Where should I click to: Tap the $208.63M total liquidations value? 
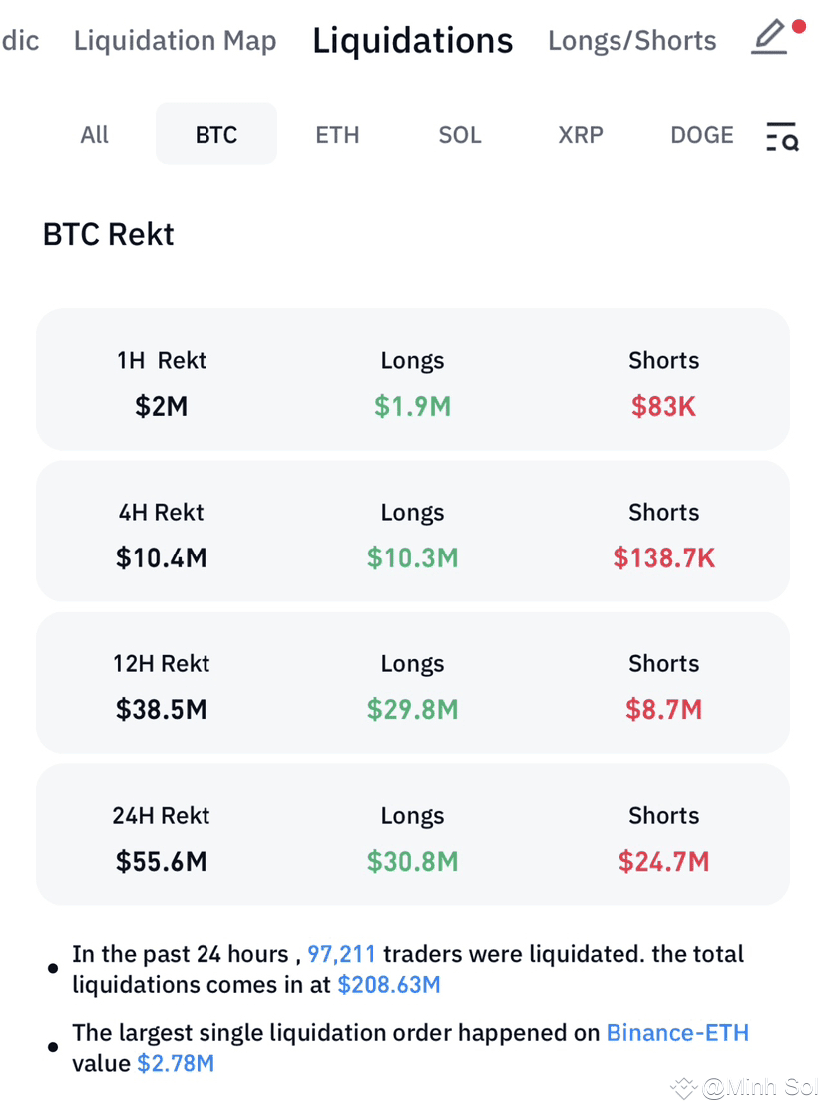[x=389, y=985]
